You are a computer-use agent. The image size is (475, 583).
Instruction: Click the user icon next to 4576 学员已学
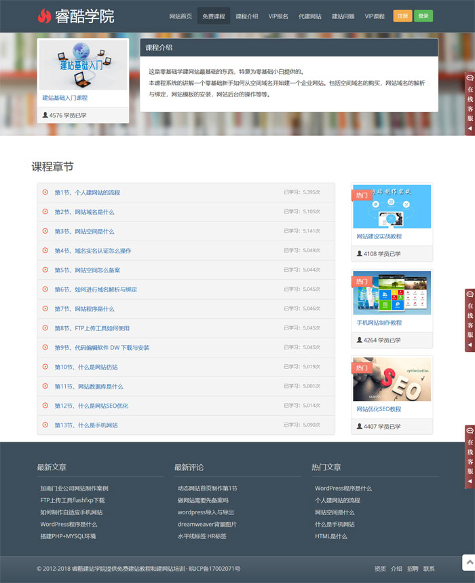tap(45, 115)
